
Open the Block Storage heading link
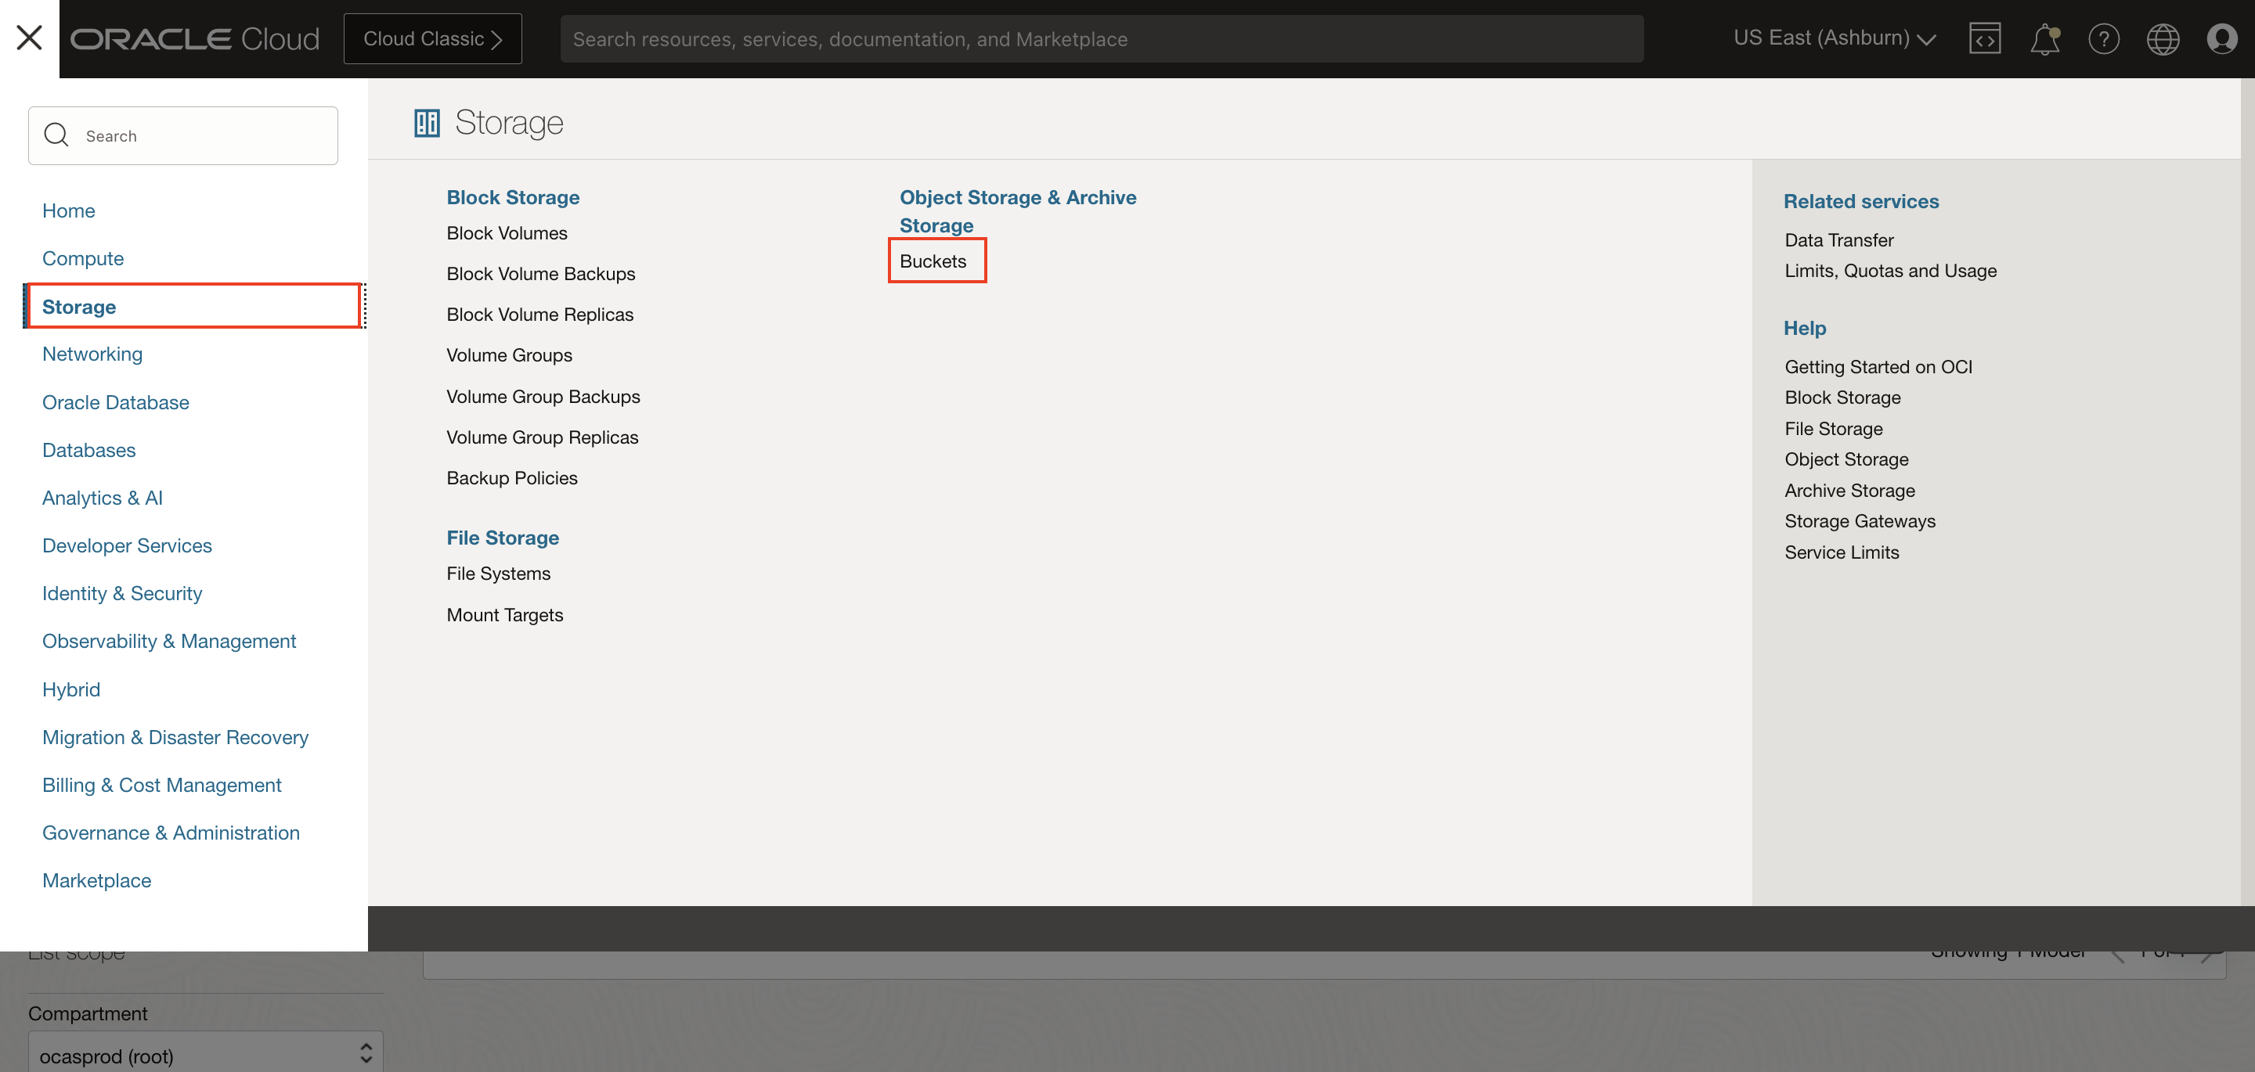513,197
